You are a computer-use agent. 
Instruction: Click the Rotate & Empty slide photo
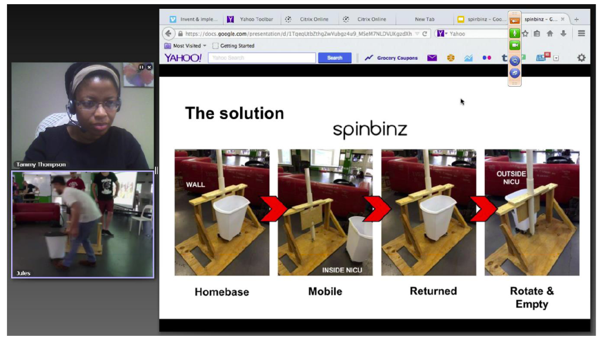(x=532, y=212)
